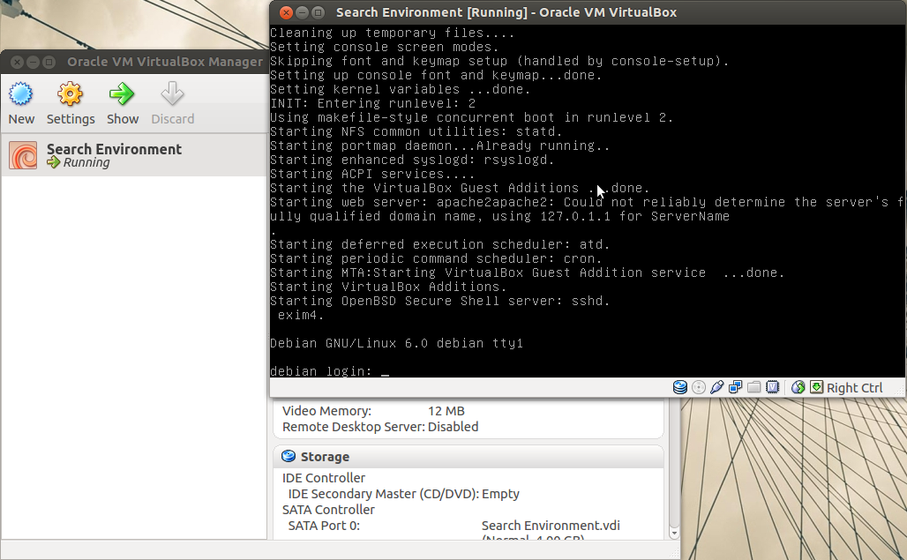This screenshot has height=560, width=907.
Task: Close the VirtualBox Manager window
Action: point(17,62)
